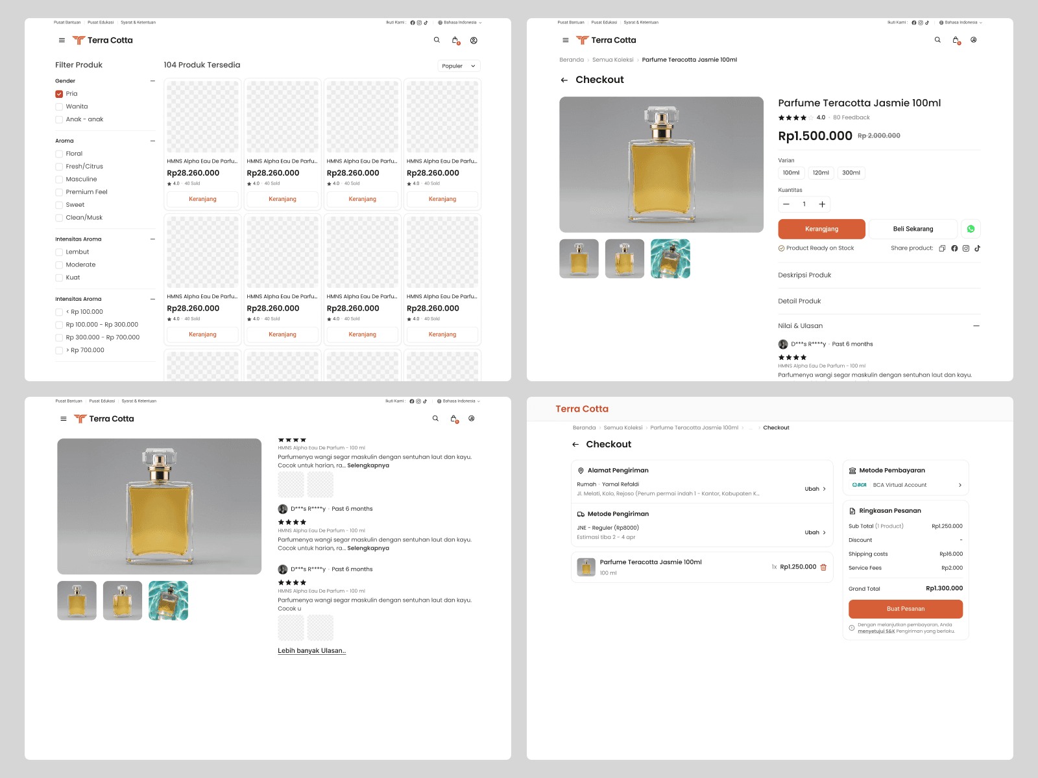Click search icon on product detail page
The width and height of the screenshot is (1038, 778).
pyautogui.click(x=937, y=40)
